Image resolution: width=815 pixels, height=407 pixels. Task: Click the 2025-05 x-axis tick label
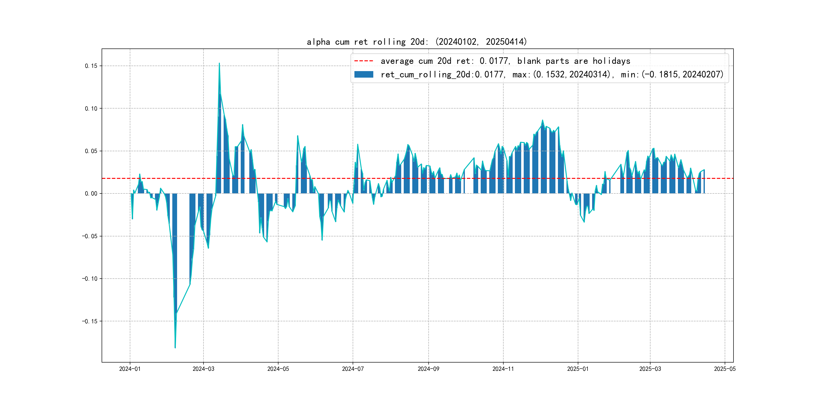point(724,369)
